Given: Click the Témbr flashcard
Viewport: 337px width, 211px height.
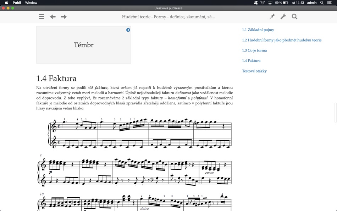Looking at the screenshot, I should tap(84, 45).
